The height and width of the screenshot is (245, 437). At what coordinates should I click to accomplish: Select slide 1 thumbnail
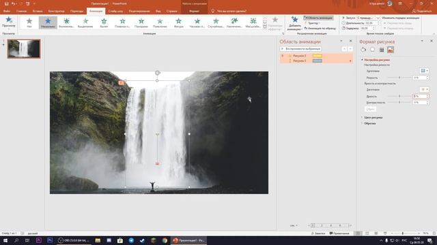(x=24, y=48)
